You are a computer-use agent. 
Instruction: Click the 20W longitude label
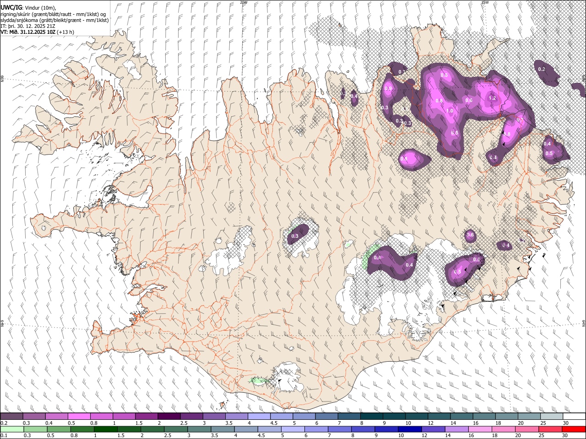(x=244, y=2)
